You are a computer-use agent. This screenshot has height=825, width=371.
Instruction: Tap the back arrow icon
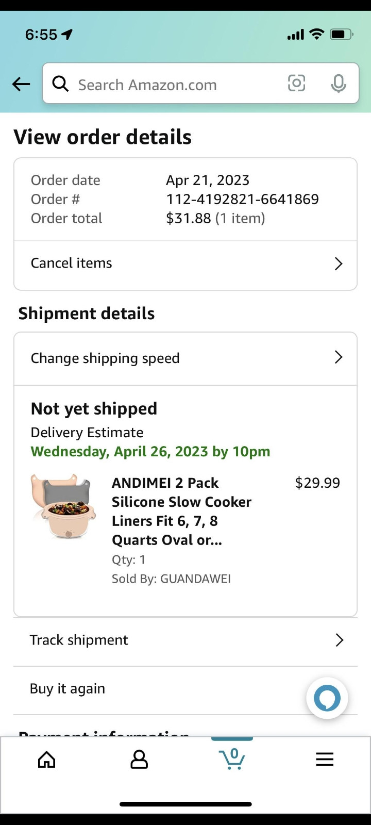[x=21, y=84]
